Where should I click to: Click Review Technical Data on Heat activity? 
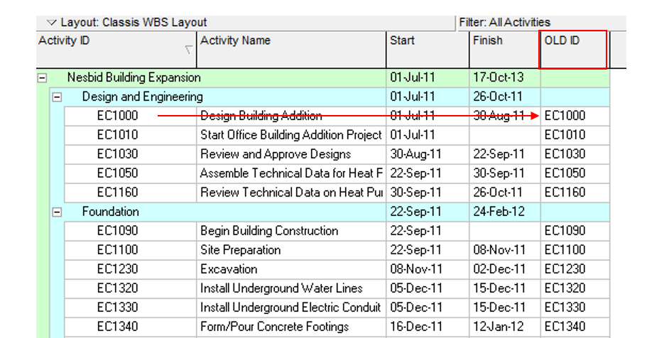291,192
